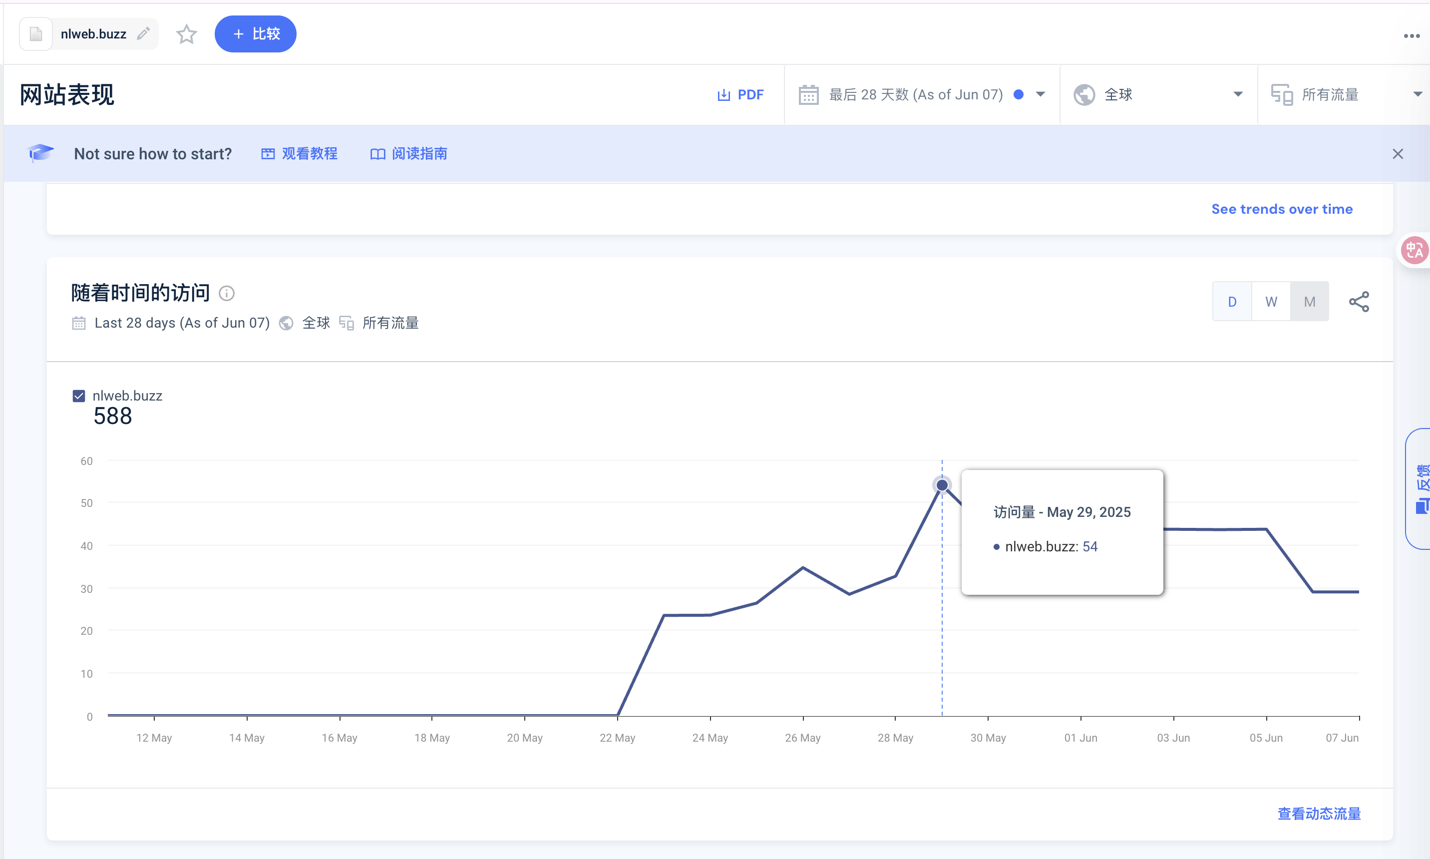Click the calendar icon in date selector

(x=808, y=94)
